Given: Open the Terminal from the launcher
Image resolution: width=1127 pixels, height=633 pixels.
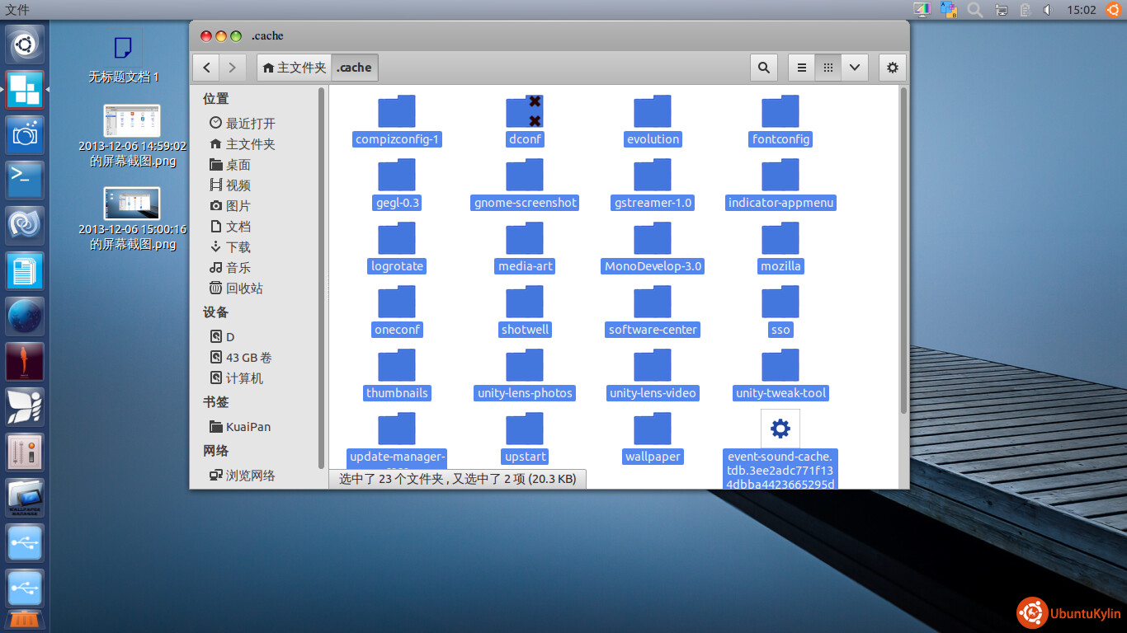Looking at the screenshot, I should pos(25,180).
